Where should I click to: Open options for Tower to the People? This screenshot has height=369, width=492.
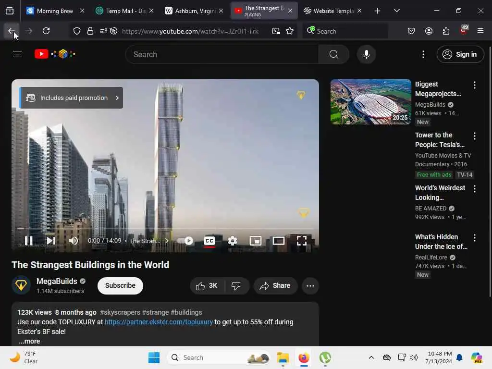click(x=474, y=136)
